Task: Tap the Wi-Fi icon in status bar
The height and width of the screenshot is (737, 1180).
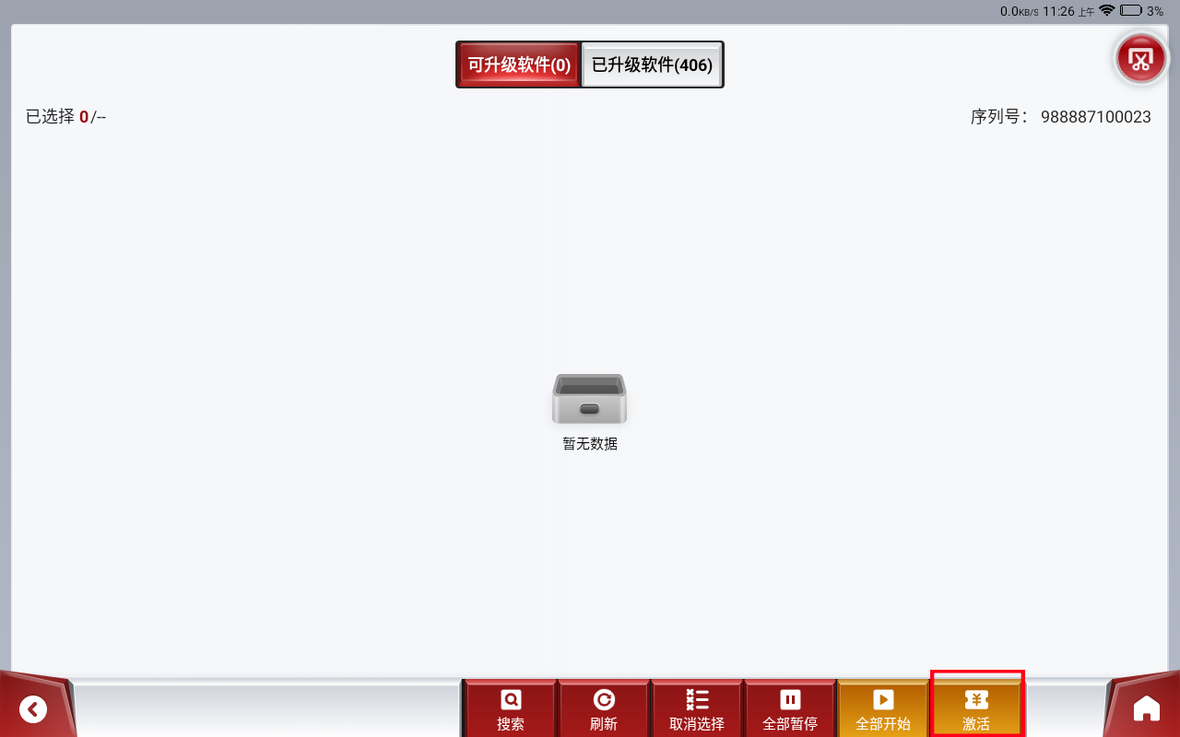Action: pyautogui.click(x=1107, y=11)
